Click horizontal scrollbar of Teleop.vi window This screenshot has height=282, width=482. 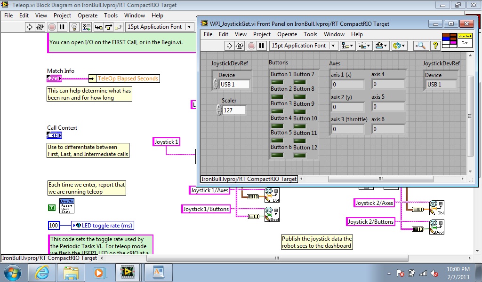coord(277,258)
